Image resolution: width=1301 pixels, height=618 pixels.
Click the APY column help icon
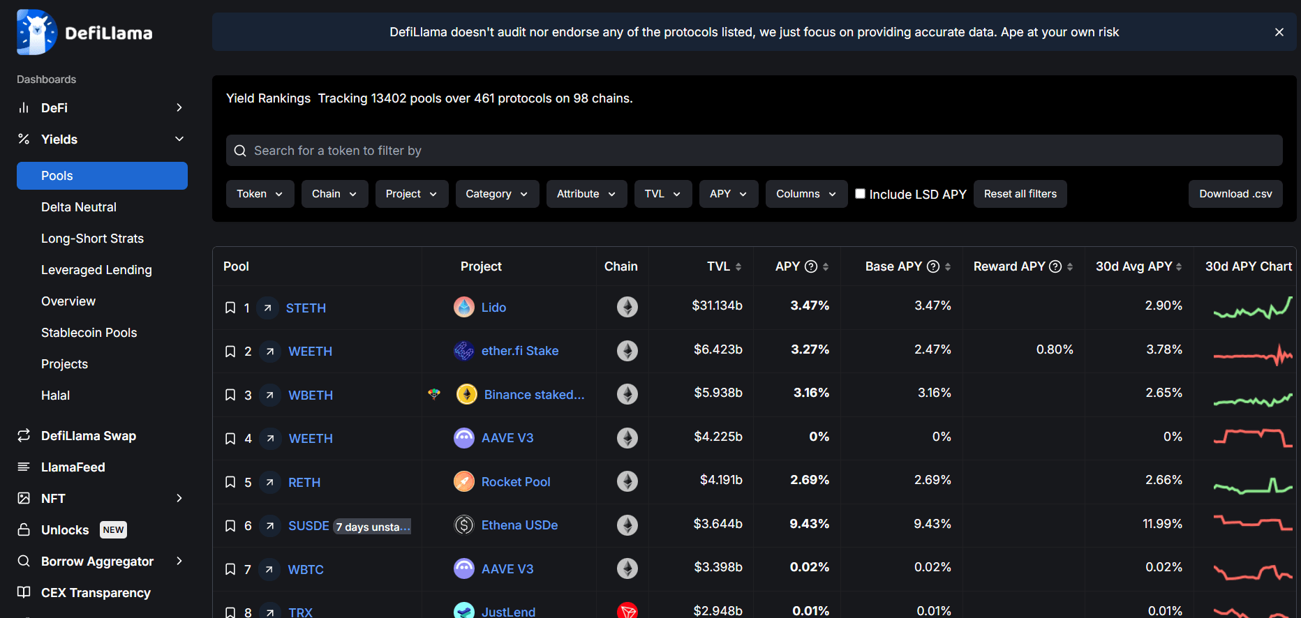tap(811, 266)
